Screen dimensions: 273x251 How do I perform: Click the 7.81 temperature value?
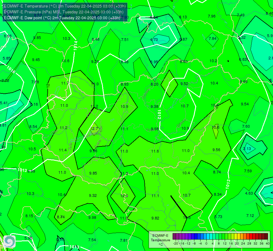tap(124, 240)
